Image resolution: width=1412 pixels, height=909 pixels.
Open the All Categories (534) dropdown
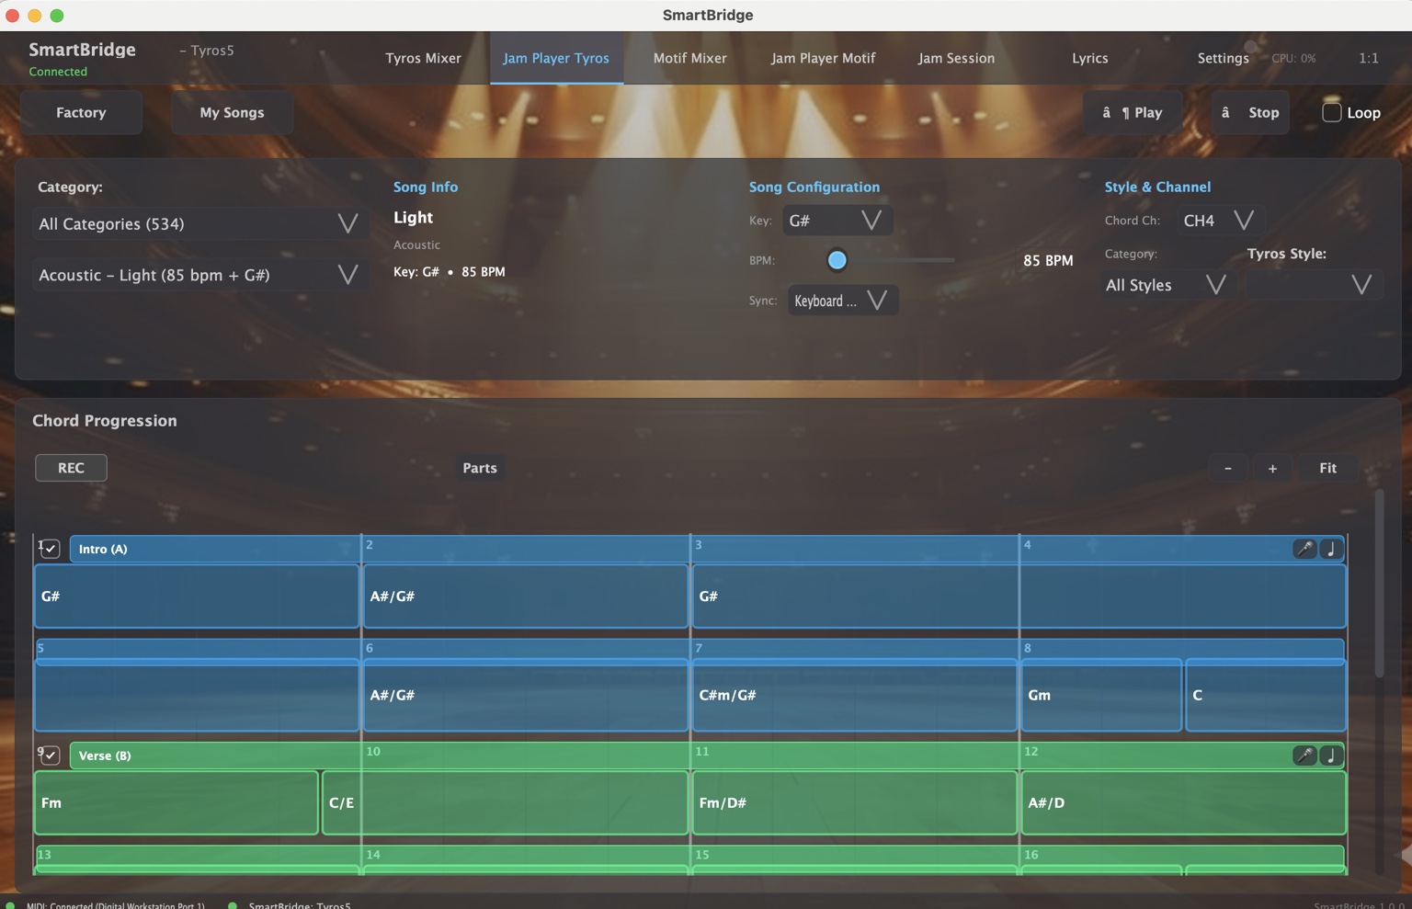[x=199, y=224]
